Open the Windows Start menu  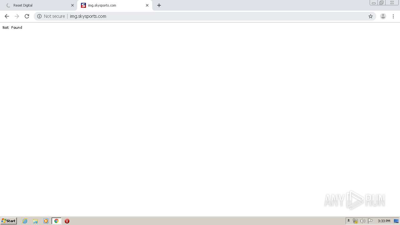[x=8, y=221]
